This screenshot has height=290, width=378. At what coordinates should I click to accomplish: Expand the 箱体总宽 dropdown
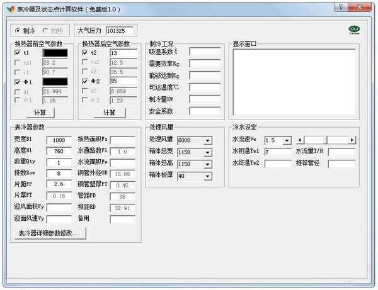pos(207,152)
